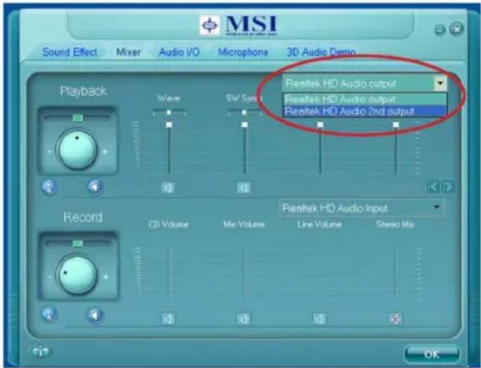Click the Playback section label
This screenshot has width=481, height=368.
[x=83, y=91]
